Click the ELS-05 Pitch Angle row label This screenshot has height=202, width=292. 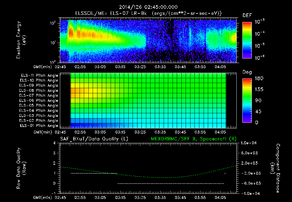pos(39,106)
